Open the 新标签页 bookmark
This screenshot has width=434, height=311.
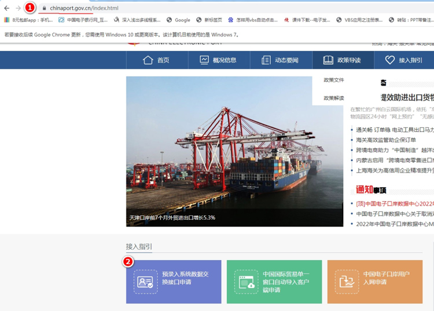coord(209,20)
